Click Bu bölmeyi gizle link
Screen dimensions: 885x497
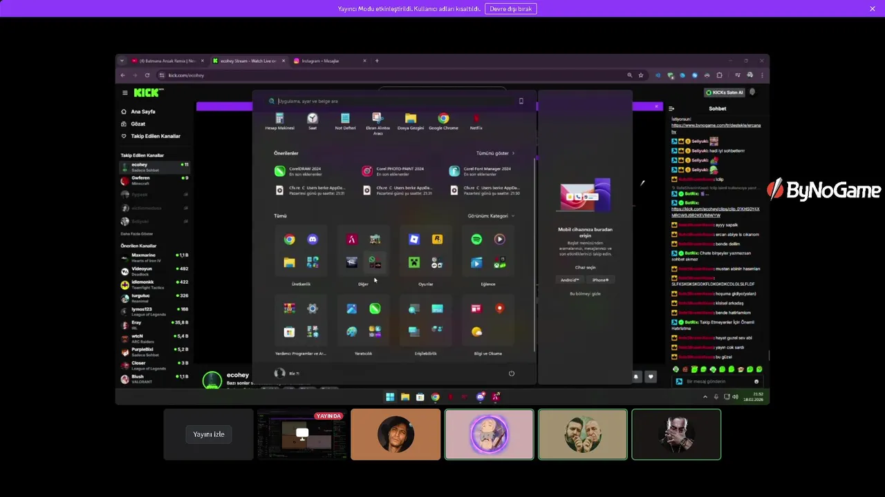point(585,293)
